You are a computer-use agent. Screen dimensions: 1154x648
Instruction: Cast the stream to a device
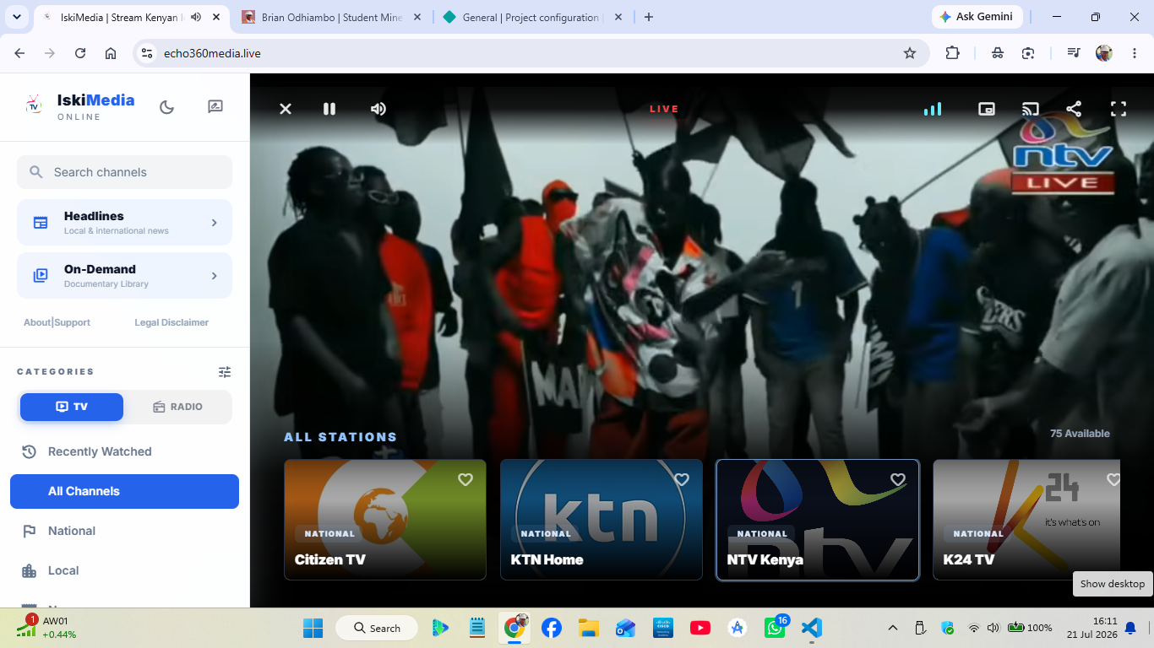(1031, 109)
